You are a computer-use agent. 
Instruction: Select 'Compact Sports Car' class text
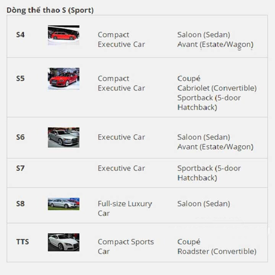pos(125,246)
